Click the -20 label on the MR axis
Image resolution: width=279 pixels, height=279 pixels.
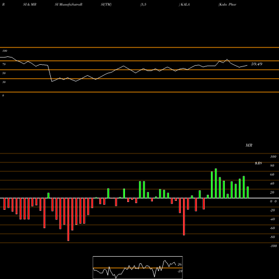(x=272, y=210)
